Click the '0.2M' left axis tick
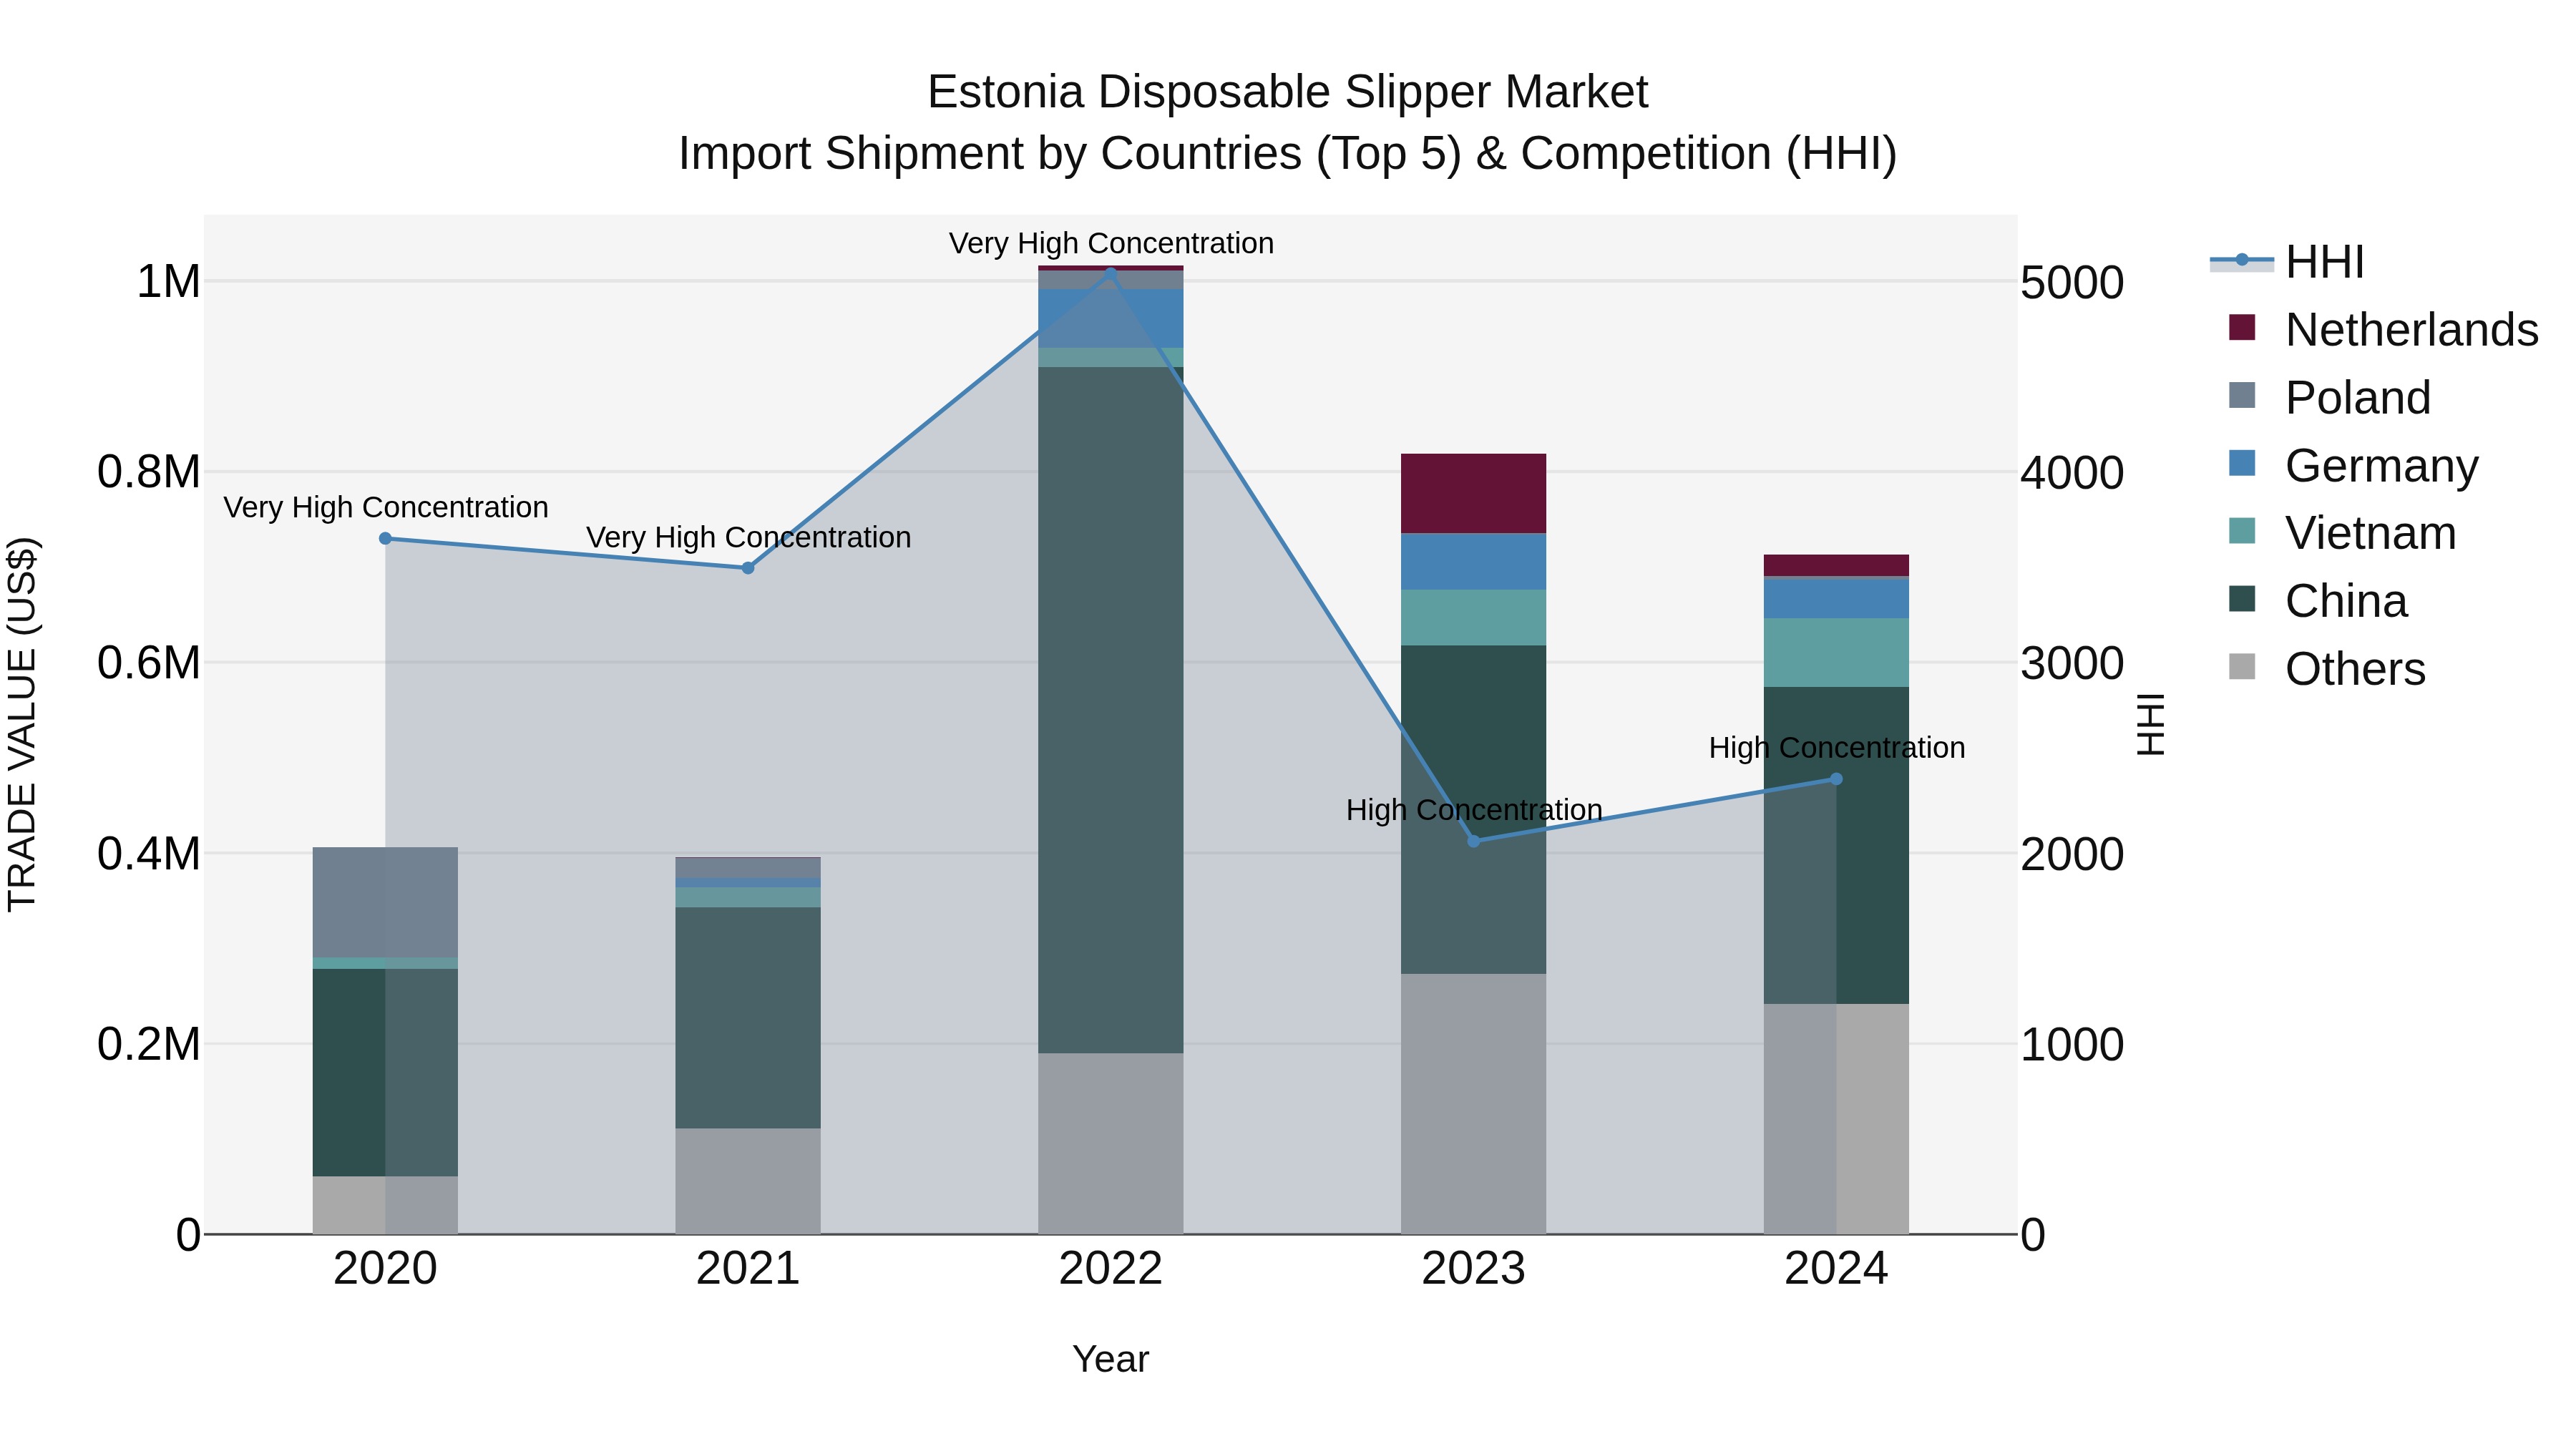 coord(149,1044)
